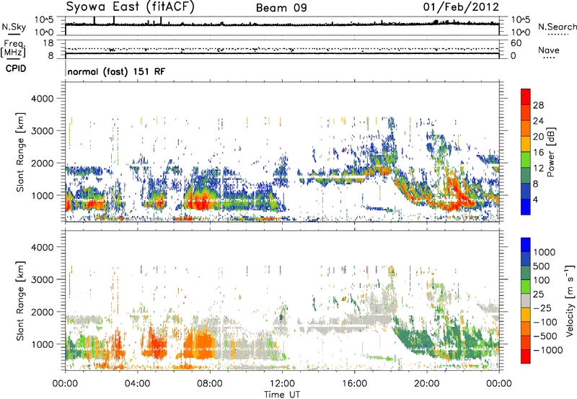Image resolution: width=577 pixels, height=399 pixels.
Task: Click the '1000' velocity colorbar tick
Action: click(545, 252)
